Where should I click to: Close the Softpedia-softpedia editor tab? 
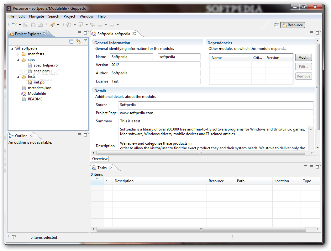point(134,34)
